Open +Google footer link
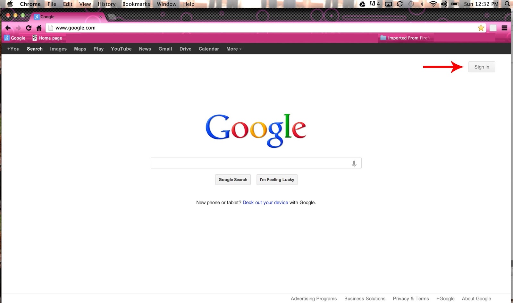Image resolution: width=513 pixels, height=303 pixels. tap(445, 299)
